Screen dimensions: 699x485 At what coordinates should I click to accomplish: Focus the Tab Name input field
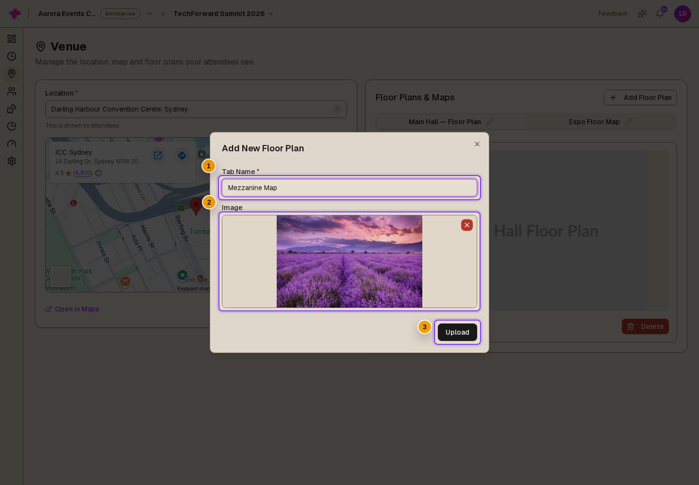pos(349,188)
